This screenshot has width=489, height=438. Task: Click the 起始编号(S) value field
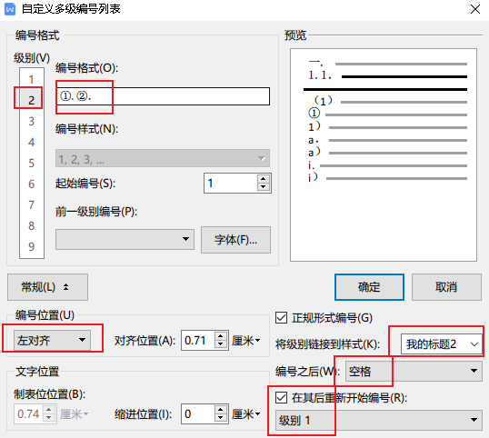tap(231, 184)
